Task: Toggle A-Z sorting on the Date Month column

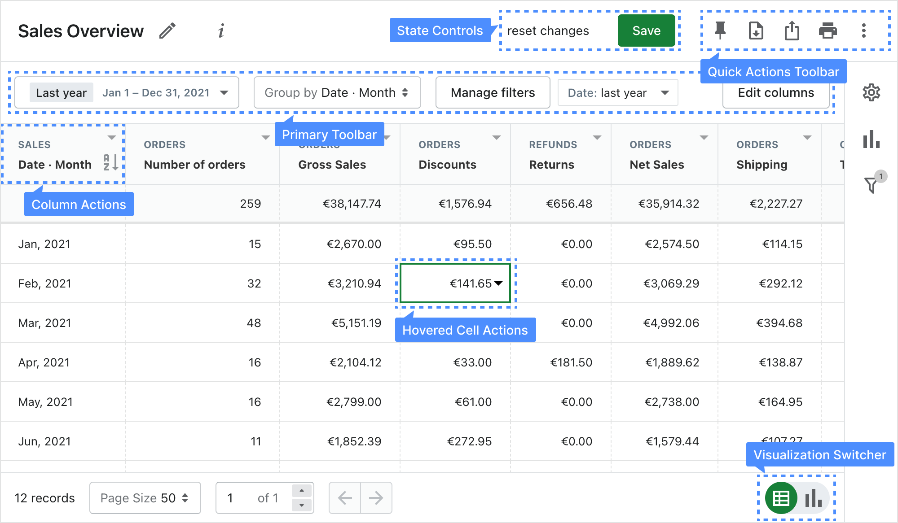Action: [x=110, y=164]
